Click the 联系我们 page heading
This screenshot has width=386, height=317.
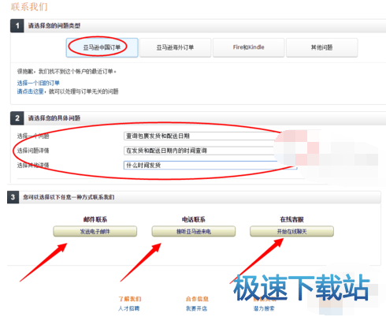[29, 7]
